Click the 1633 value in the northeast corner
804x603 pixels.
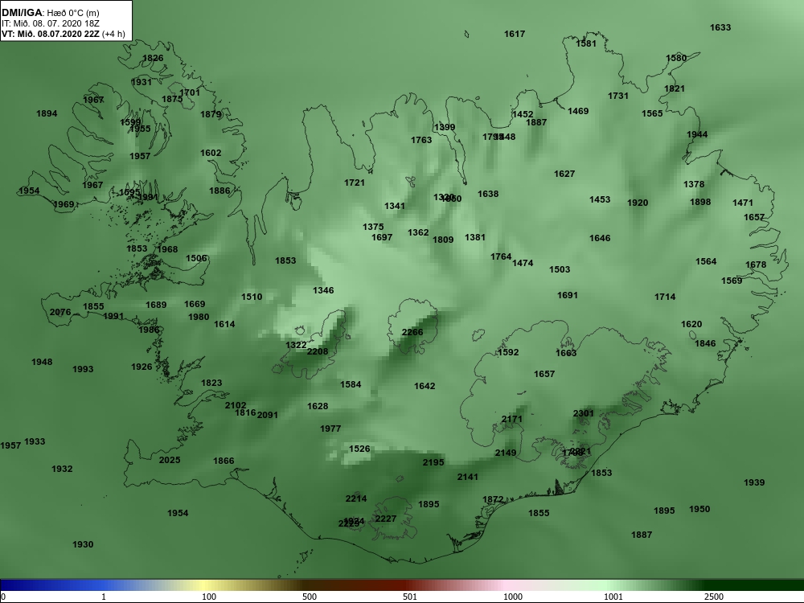720,27
